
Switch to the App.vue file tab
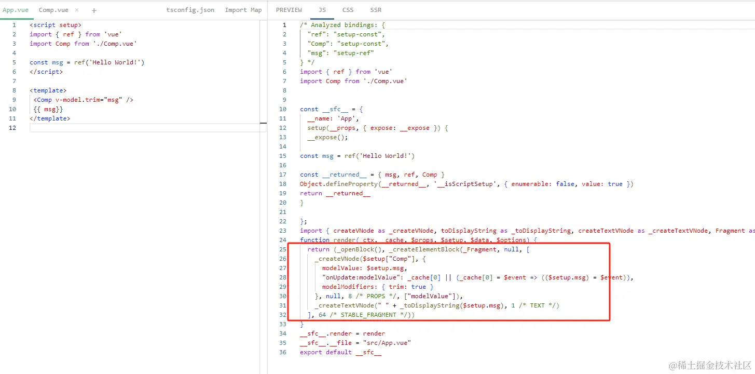[16, 10]
